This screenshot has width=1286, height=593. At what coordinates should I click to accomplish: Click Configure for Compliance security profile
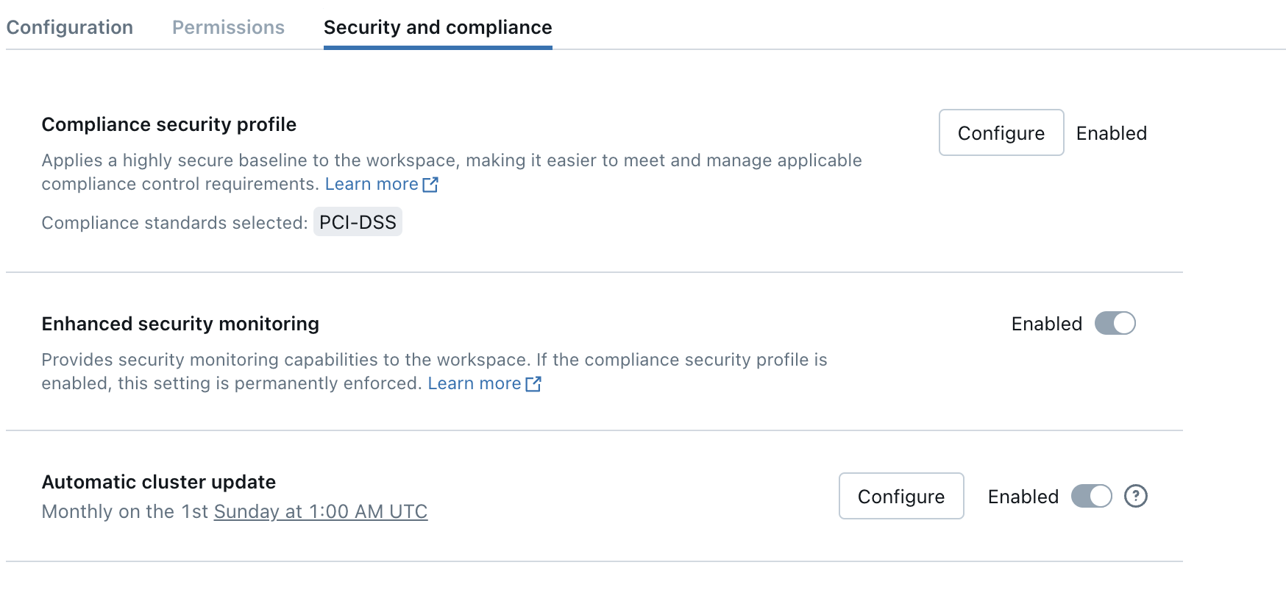point(1001,133)
